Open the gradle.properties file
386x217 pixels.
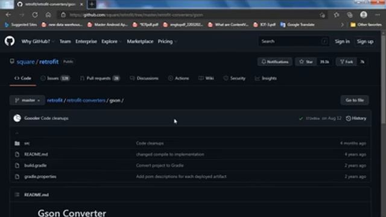coord(40,177)
